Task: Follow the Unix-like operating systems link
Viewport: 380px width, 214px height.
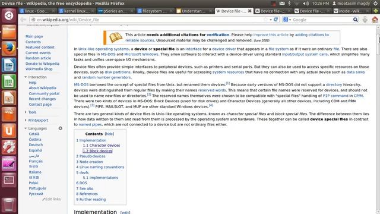Action: [x=103, y=49]
